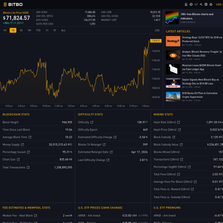Open the calculator icon in the header
223x223 pixels.
[x=186, y=4]
